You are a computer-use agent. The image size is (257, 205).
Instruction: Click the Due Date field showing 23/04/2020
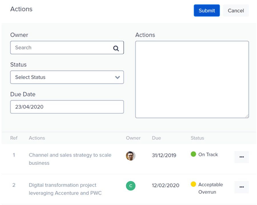click(67, 107)
